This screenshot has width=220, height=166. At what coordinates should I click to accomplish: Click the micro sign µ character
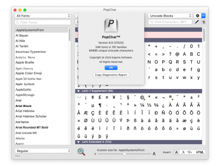tap(93, 105)
